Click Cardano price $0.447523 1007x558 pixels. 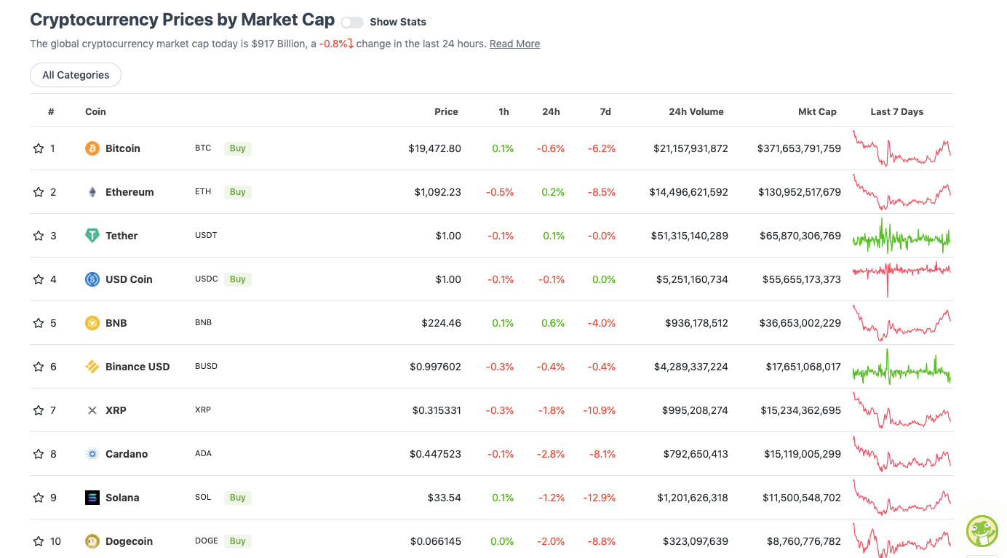click(x=435, y=454)
